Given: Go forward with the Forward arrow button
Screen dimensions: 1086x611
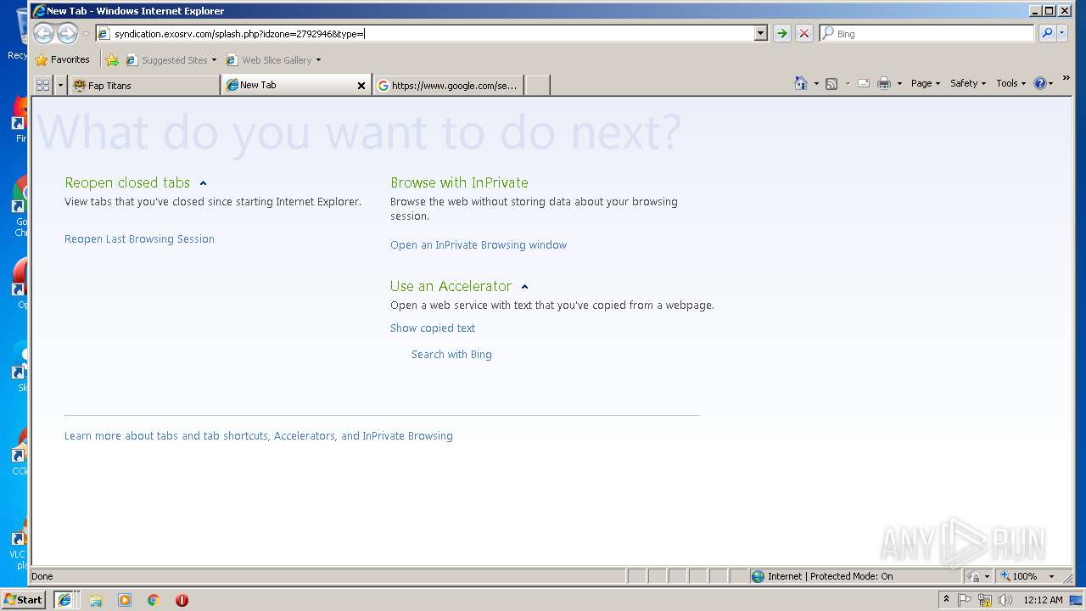Looking at the screenshot, I should pyautogui.click(x=67, y=33).
